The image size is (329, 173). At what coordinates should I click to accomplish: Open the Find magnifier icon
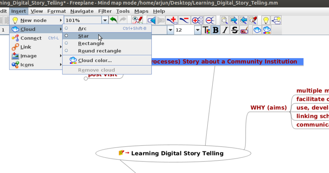(224, 21)
